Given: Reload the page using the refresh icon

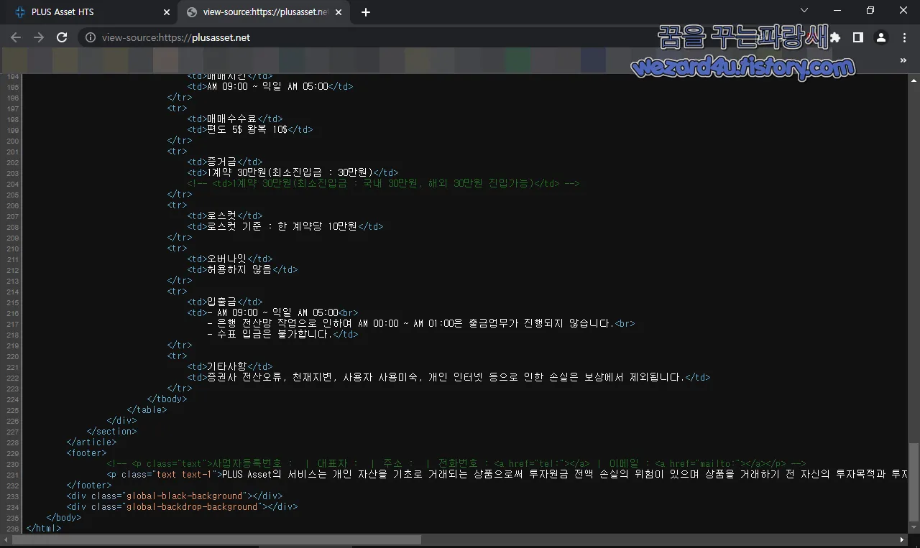Looking at the screenshot, I should click(x=61, y=37).
